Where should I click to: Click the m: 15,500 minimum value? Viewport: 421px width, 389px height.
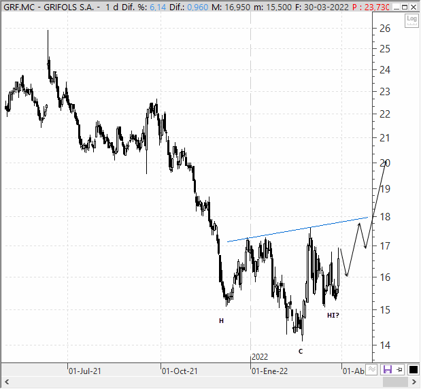coord(273,7)
